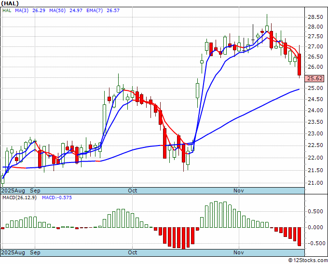328x264 pixels.
Task: Click the current price tag 25.62
Action: coord(315,78)
